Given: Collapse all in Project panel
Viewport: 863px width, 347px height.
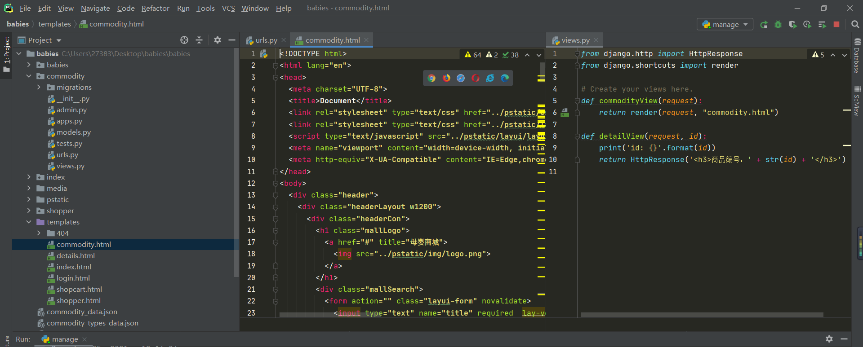Looking at the screenshot, I should pos(199,40).
